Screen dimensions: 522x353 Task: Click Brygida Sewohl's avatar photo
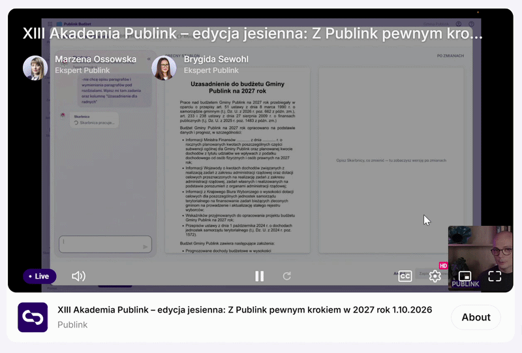164,68
